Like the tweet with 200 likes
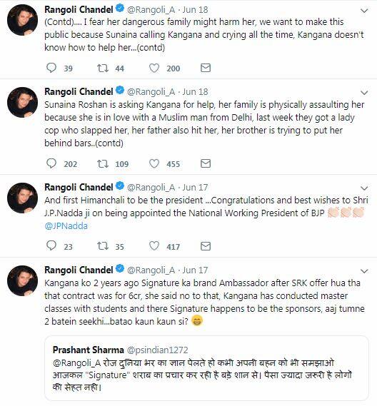Image resolution: width=377 pixels, height=406 pixels. 154,68
